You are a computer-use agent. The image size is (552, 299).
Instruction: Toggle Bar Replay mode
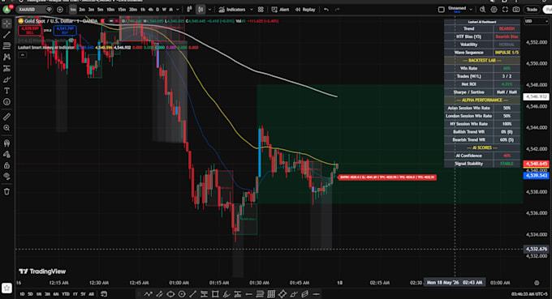click(305, 10)
